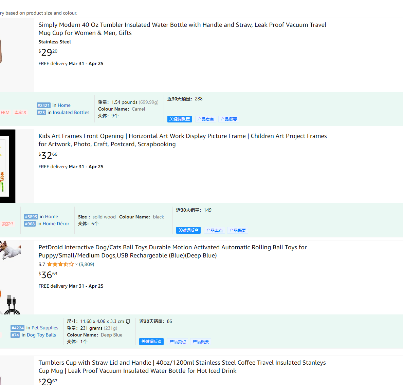Click 产品卖点 for the Simply Modern tumbler
This screenshot has height=385, width=403.
[205, 119]
